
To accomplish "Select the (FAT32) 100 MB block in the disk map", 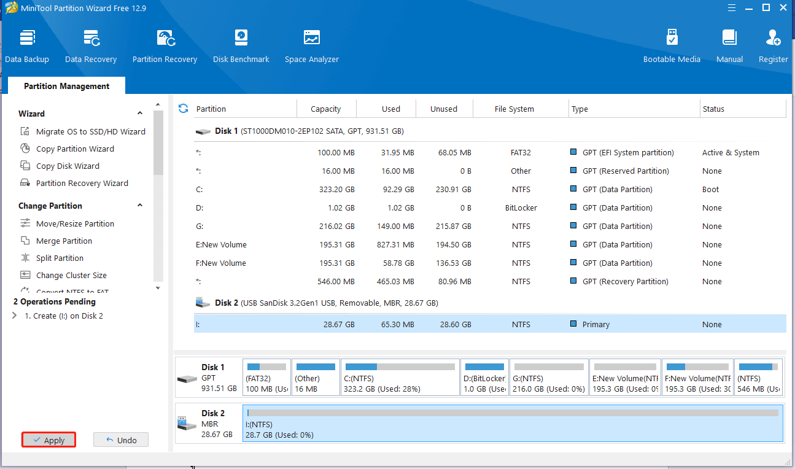I will coord(266,377).
